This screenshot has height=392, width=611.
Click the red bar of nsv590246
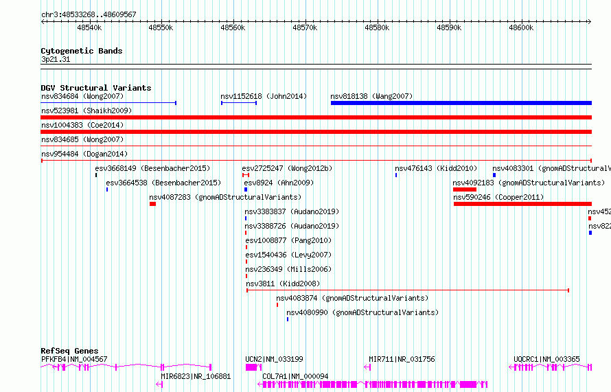point(522,204)
